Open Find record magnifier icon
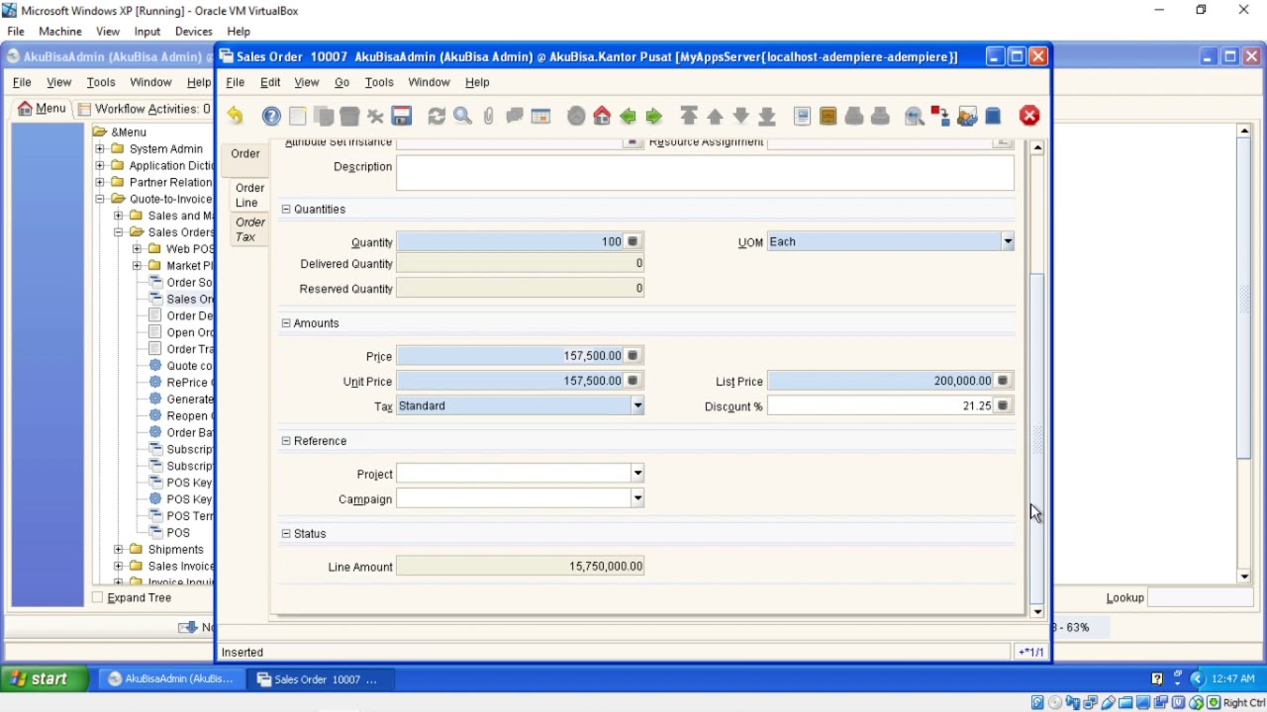This screenshot has height=712, width=1267. pos(462,117)
